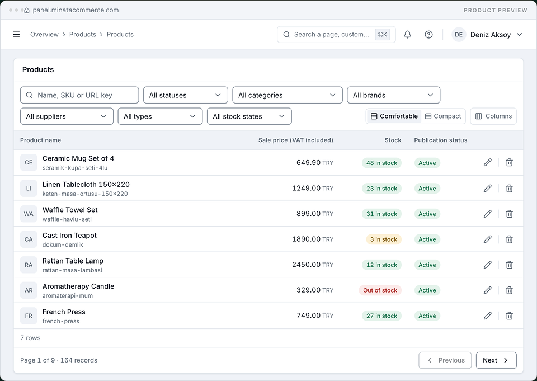
Task: Delete the Ceramic Mug Set of 4 product
Action: pyautogui.click(x=509, y=163)
